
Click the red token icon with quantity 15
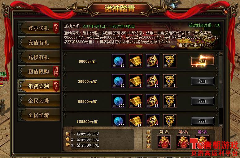tap(153, 101)
